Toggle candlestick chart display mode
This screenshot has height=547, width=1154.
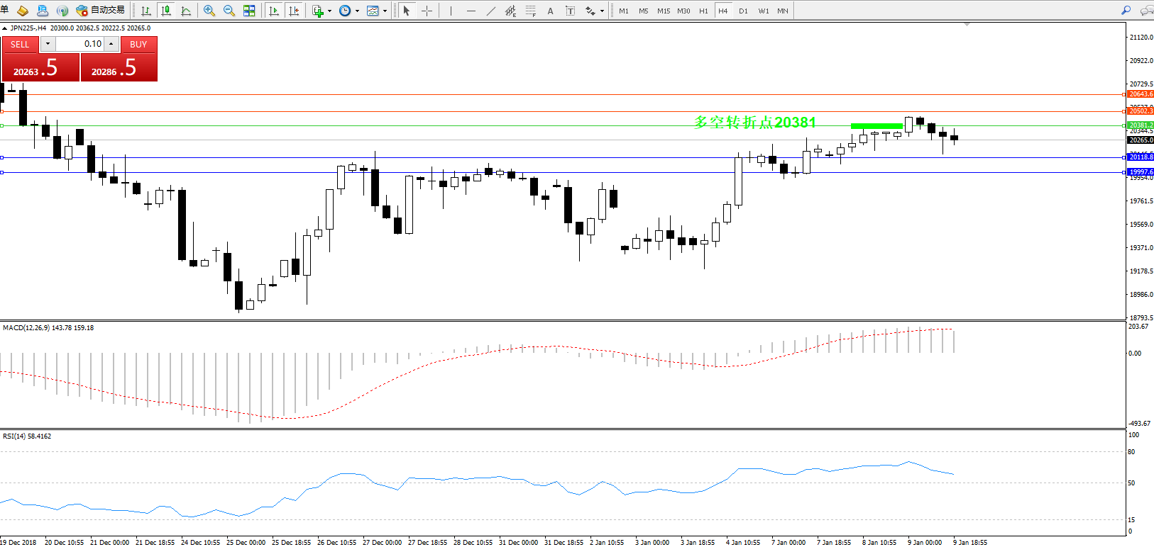tap(166, 11)
